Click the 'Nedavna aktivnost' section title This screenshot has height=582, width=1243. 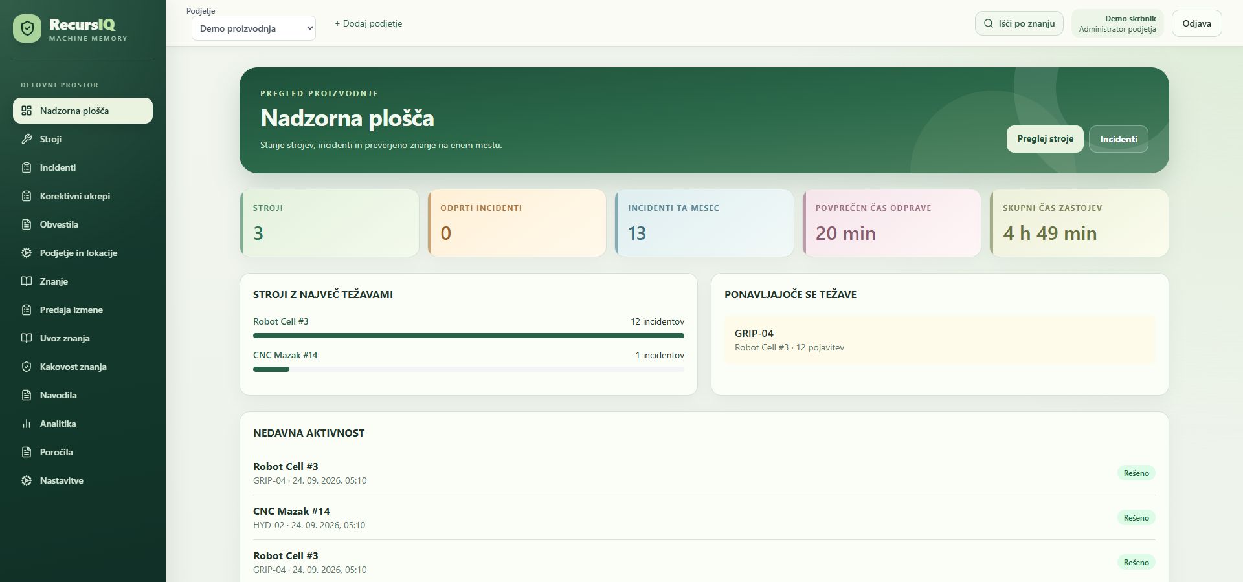(x=309, y=433)
